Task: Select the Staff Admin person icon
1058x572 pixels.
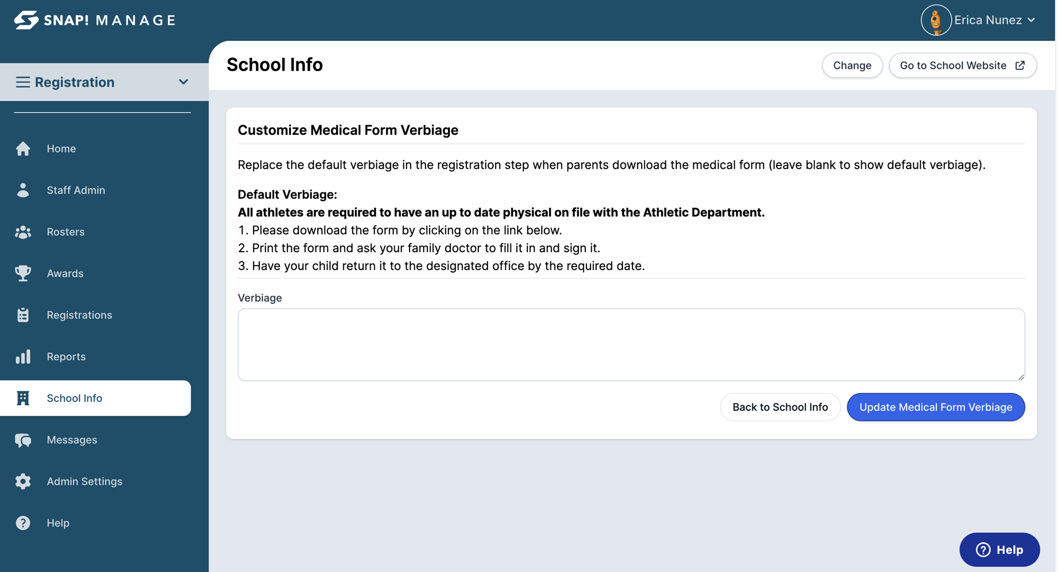Action: pyautogui.click(x=23, y=190)
